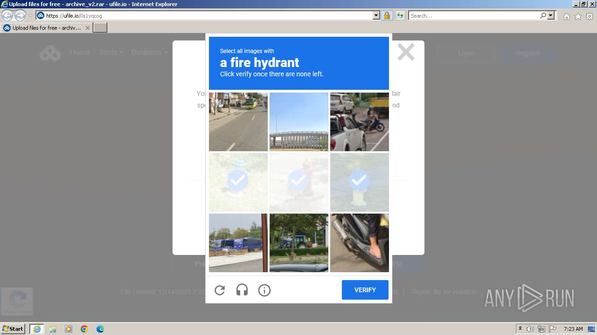This screenshot has width=597, height=335.
Task: Open File Explorer from the taskbar
Action: pyautogui.click(x=53, y=329)
